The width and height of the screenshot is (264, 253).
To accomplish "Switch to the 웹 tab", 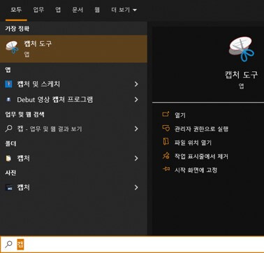I will (x=97, y=10).
